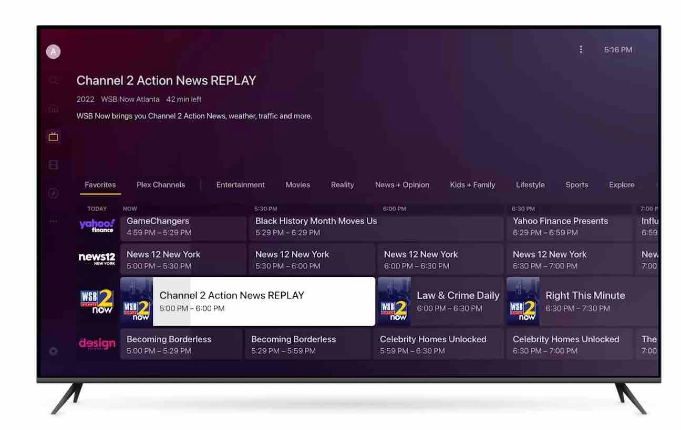This screenshot has height=430, width=681.
Task: Open the More ellipsis in sidebar
Action: (x=53, y=221)
